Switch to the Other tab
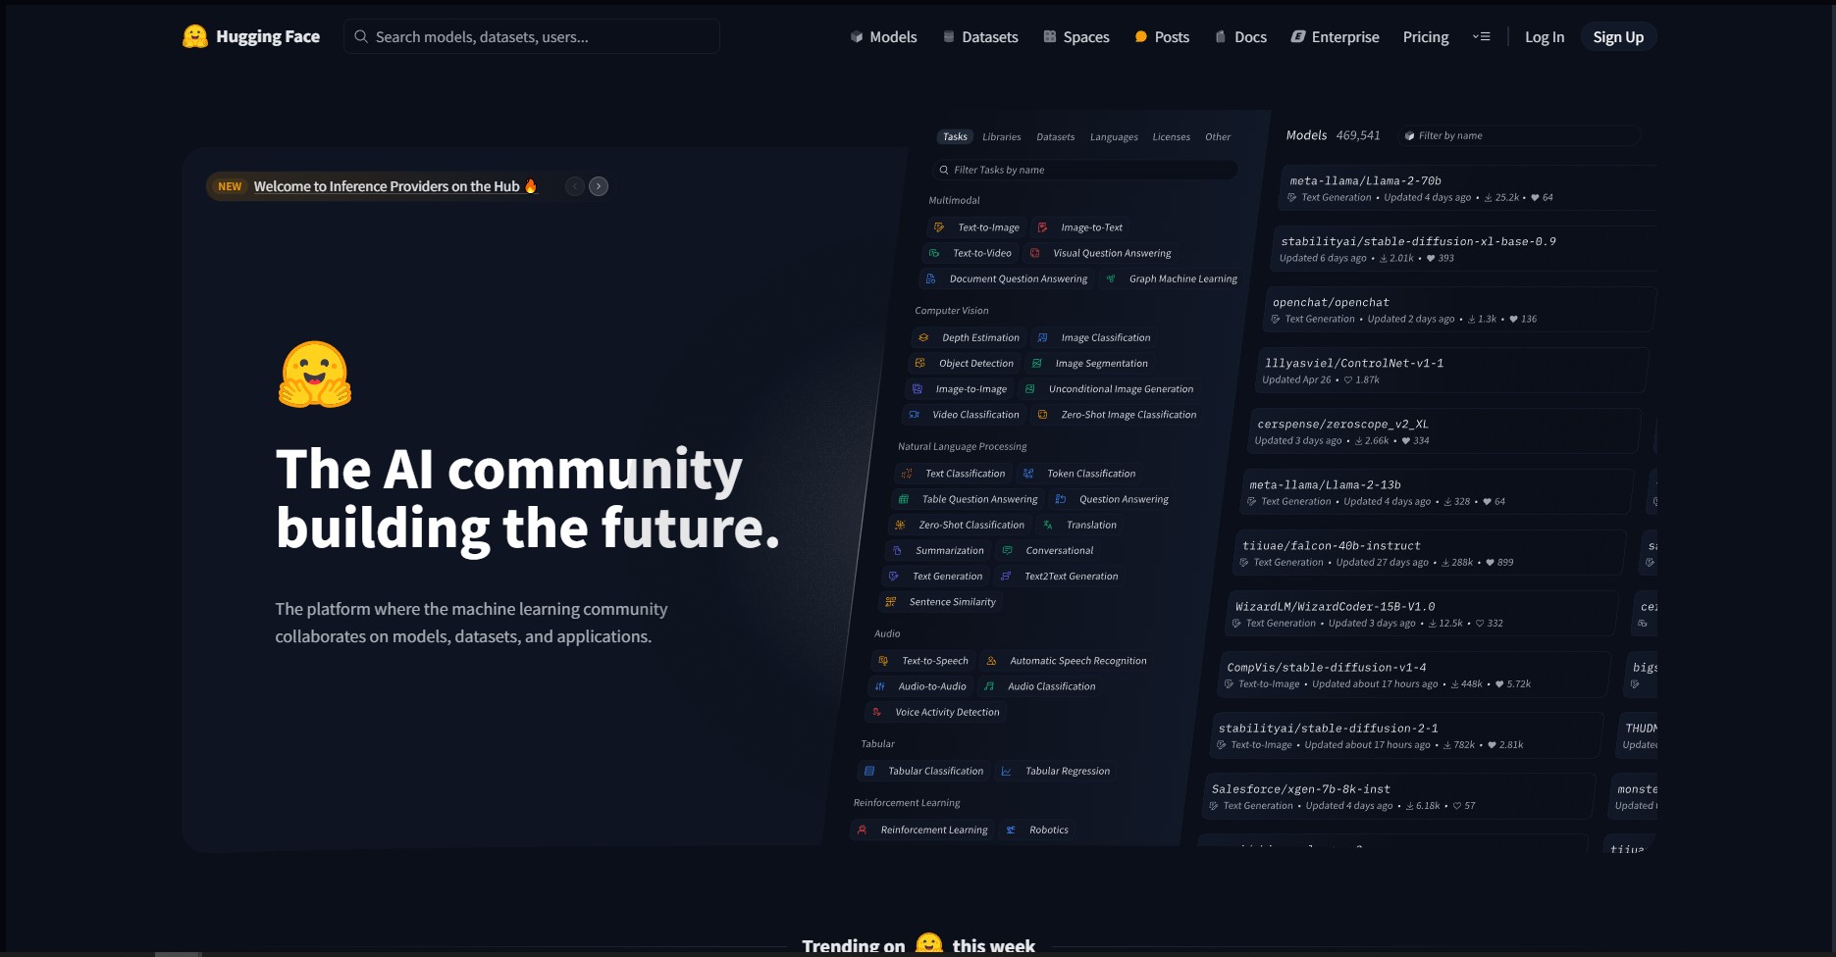The width and height of the screenshot is (1836, 957). point(1217,137)
